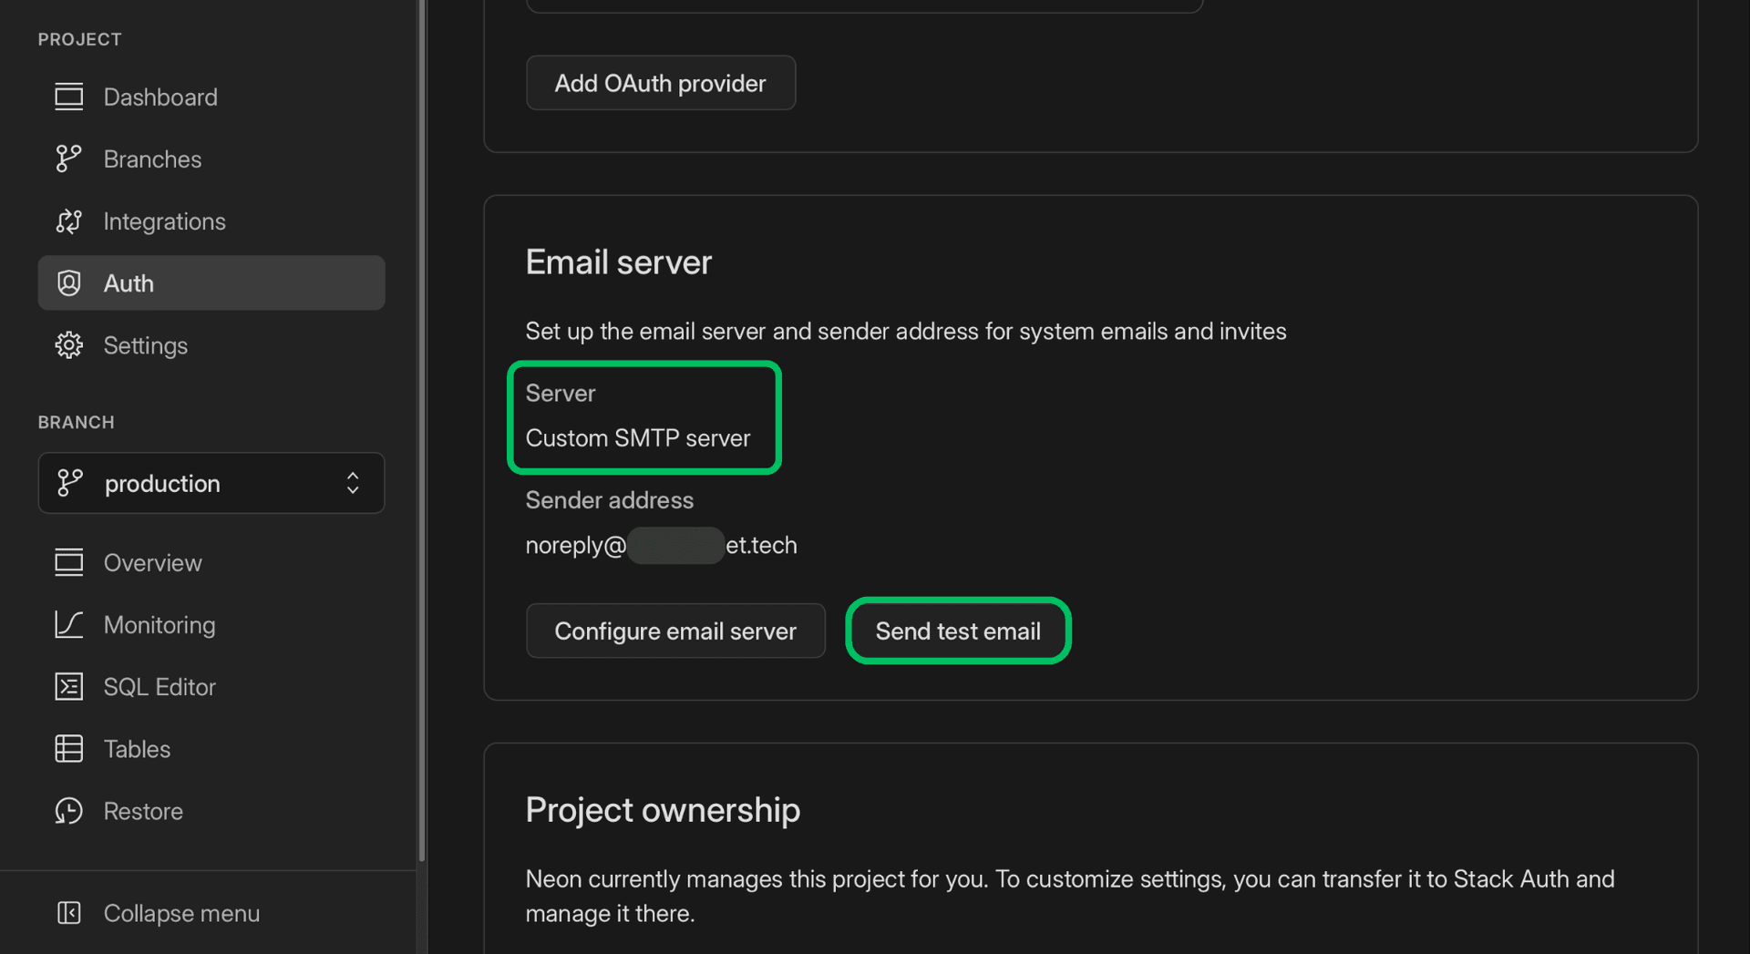Select the Branches icon
The image size is (1750, 954).
pyautogui.click(x=68, y=159)
